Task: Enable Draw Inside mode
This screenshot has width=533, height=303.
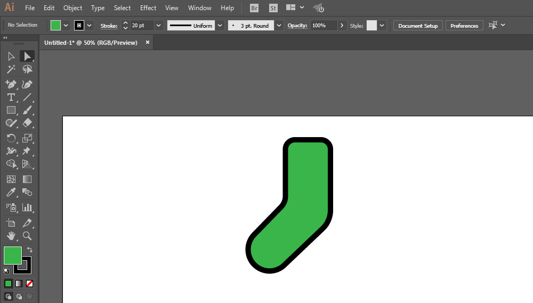Action: (29, 297)
